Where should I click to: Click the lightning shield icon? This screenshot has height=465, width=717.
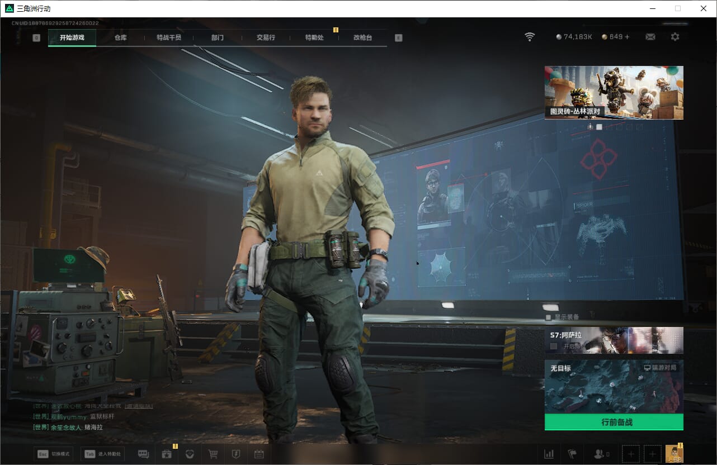point(235,454)
